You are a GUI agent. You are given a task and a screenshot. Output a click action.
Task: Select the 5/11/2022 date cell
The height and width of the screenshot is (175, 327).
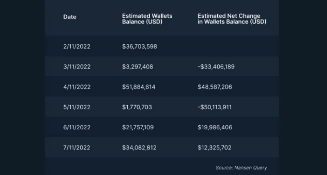(77, 107)
